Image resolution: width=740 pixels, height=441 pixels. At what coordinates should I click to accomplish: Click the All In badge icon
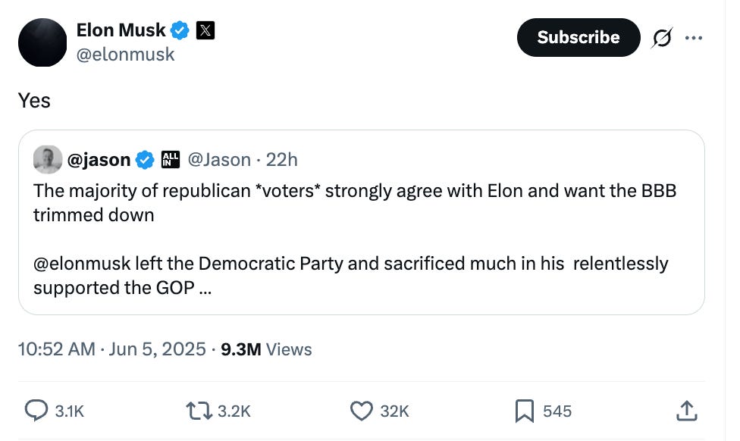(171, 159)
